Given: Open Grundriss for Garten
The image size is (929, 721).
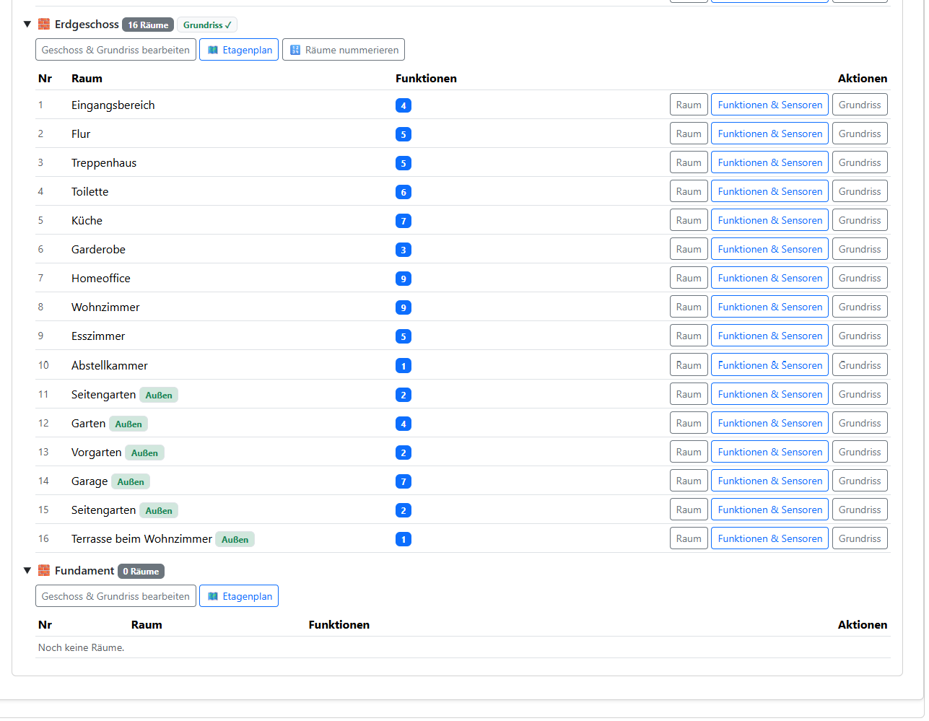Looking at the screenshot, I should tap(860, 423).
